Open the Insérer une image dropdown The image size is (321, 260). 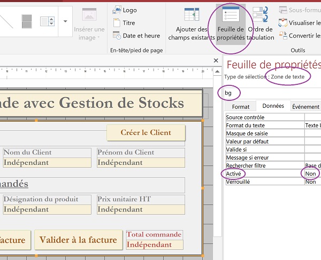(89, 25)
